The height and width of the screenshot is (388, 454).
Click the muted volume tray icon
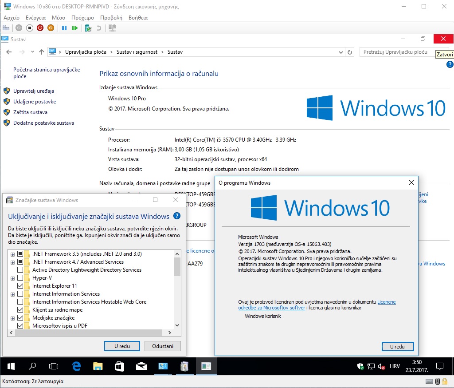coord(382,367)
